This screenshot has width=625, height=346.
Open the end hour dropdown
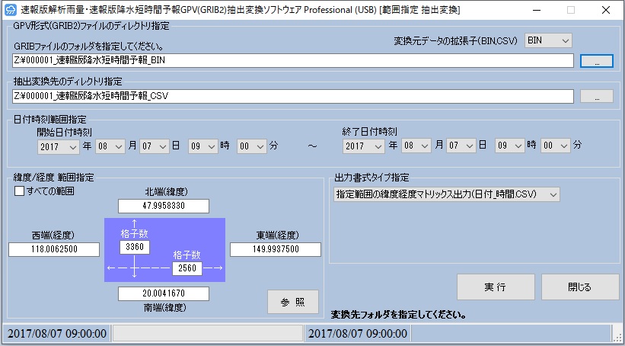[x=510, y=146]
